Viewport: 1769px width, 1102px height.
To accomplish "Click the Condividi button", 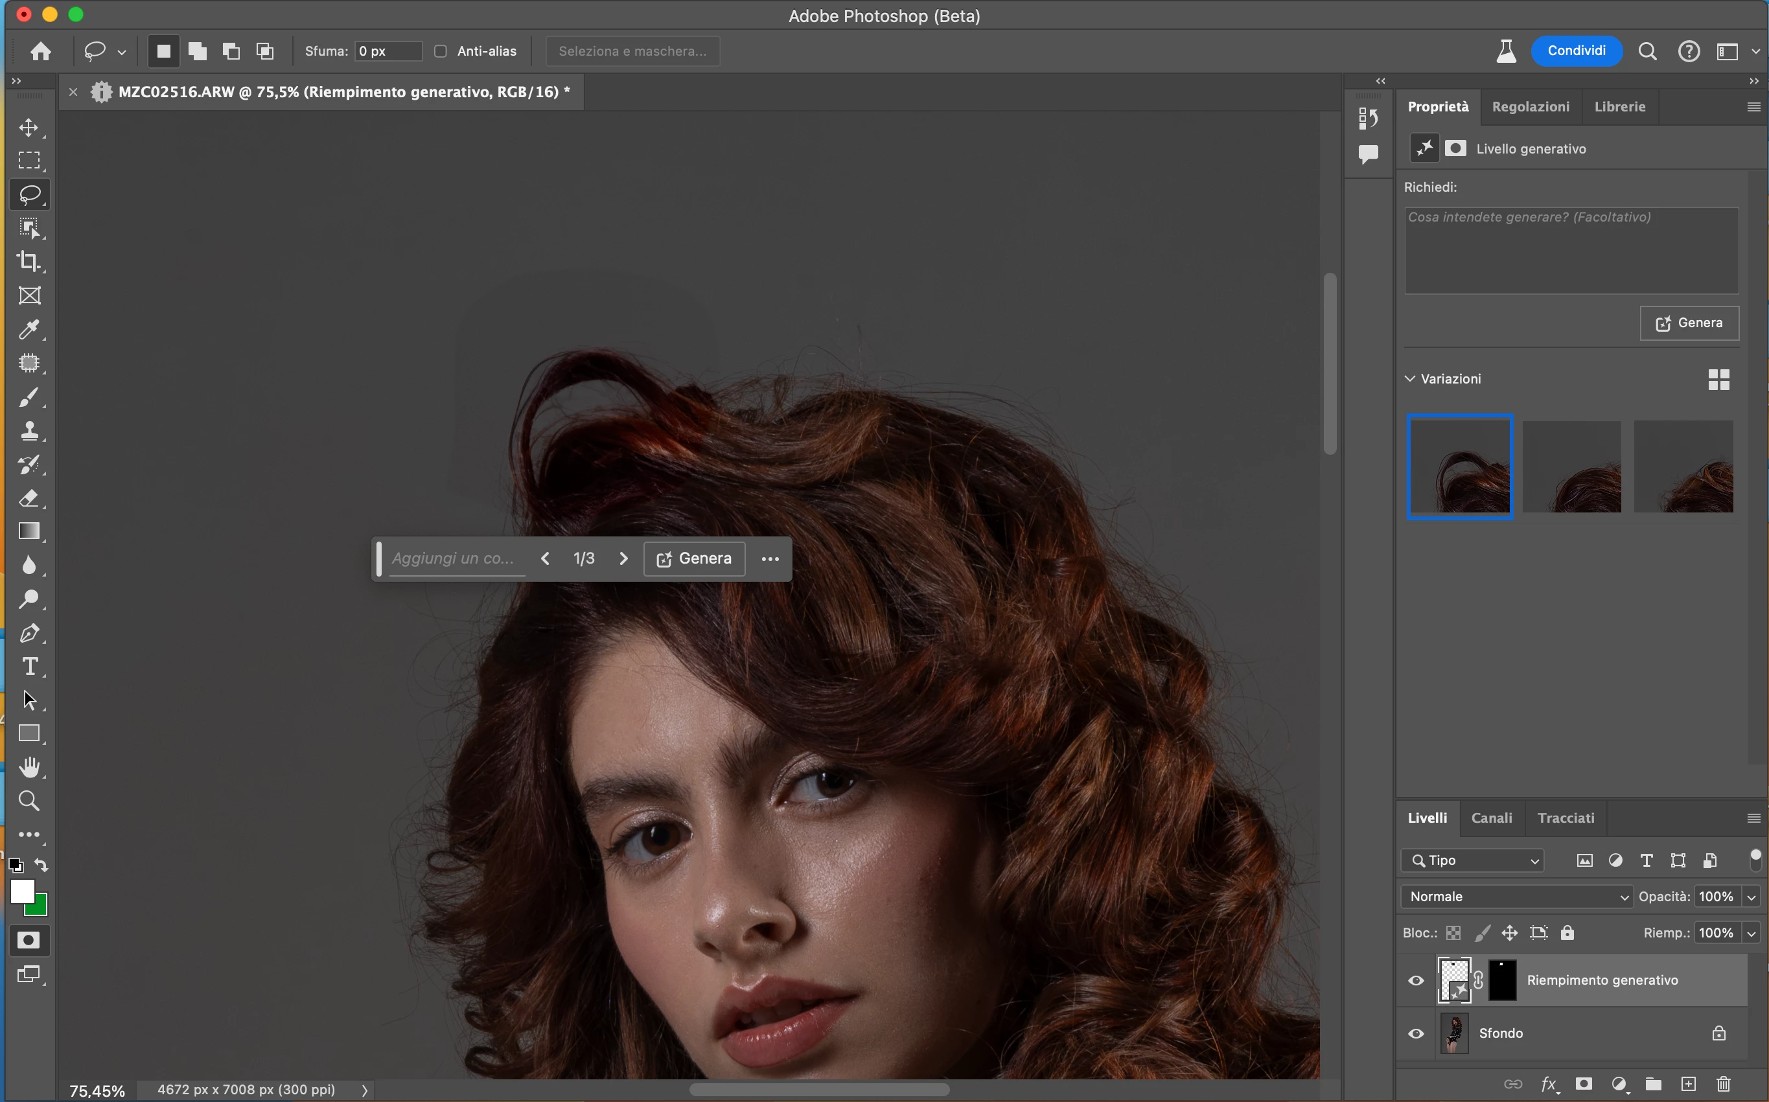I will coord(1576,51).
